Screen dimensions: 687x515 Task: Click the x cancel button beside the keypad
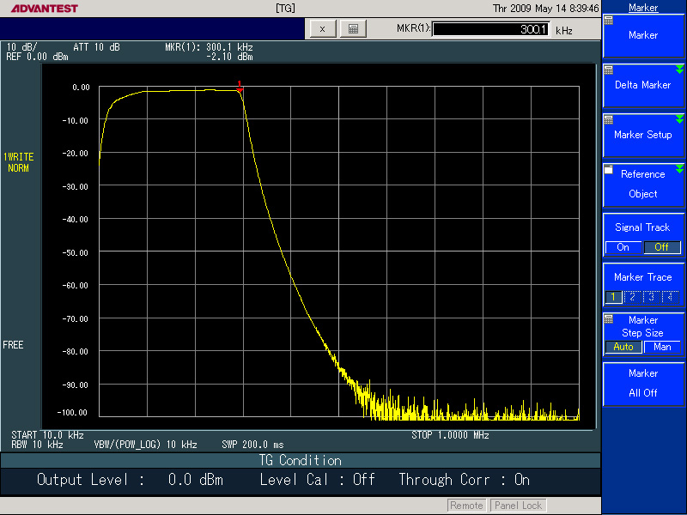point(322,29)
